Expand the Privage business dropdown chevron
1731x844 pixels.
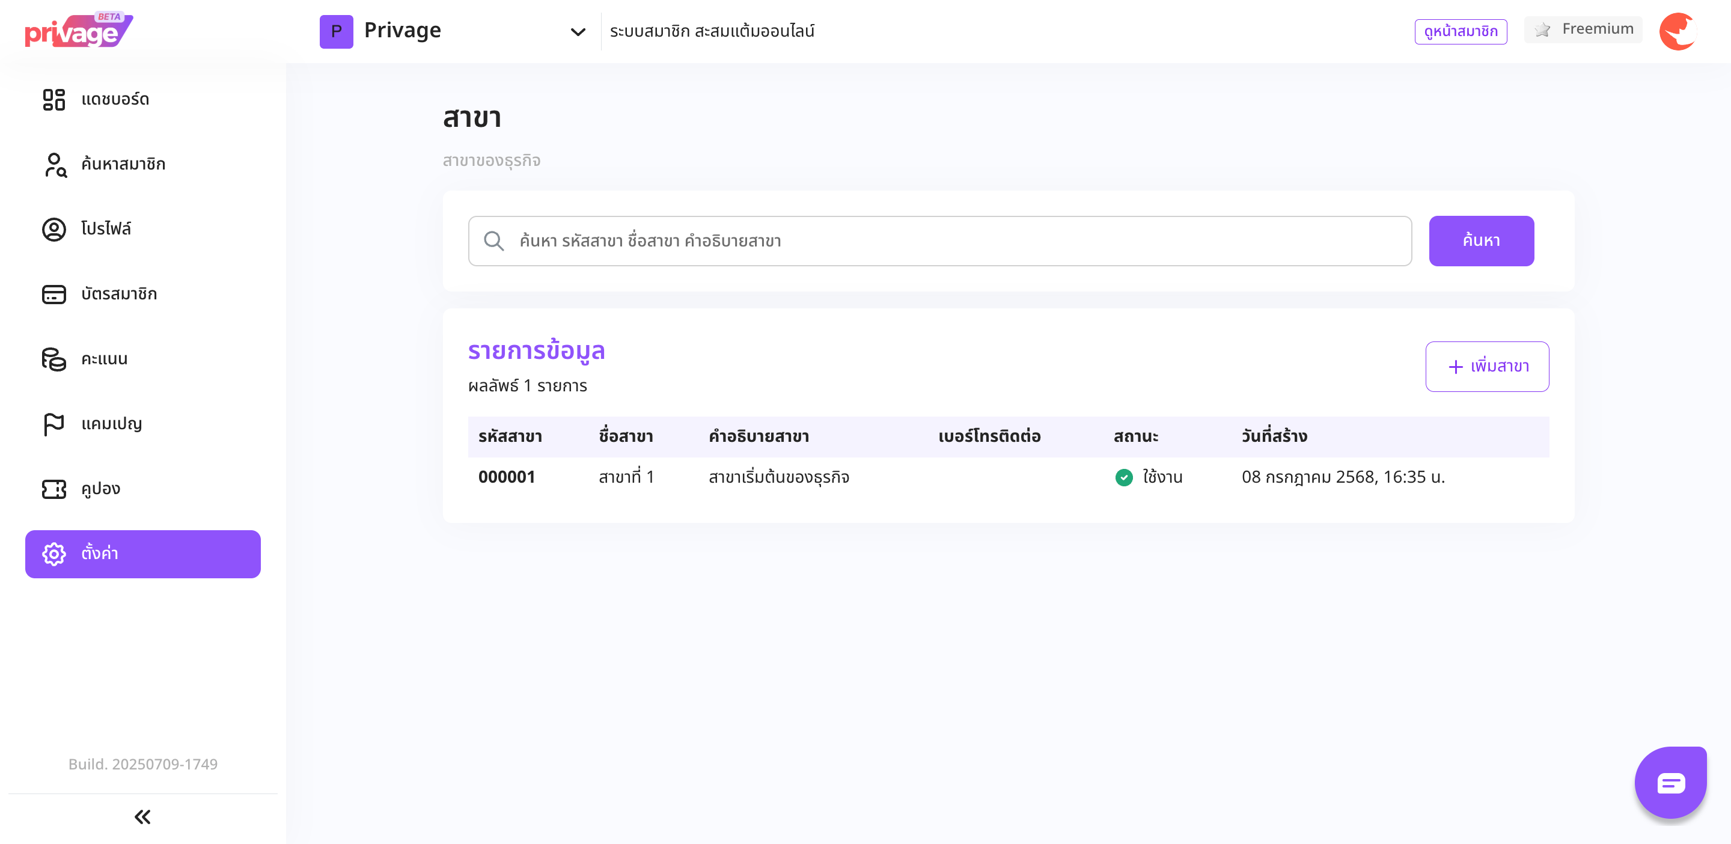coord(578,32)
